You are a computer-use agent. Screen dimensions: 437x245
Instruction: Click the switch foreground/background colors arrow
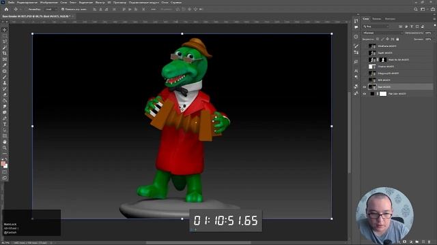pos(6,159)
